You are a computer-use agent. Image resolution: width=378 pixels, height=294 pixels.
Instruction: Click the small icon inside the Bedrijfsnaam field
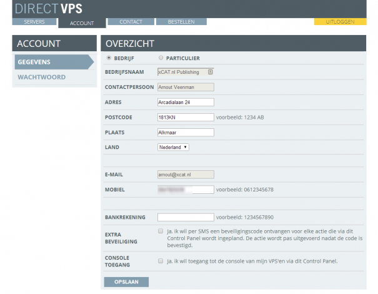[x=210, y=72]
